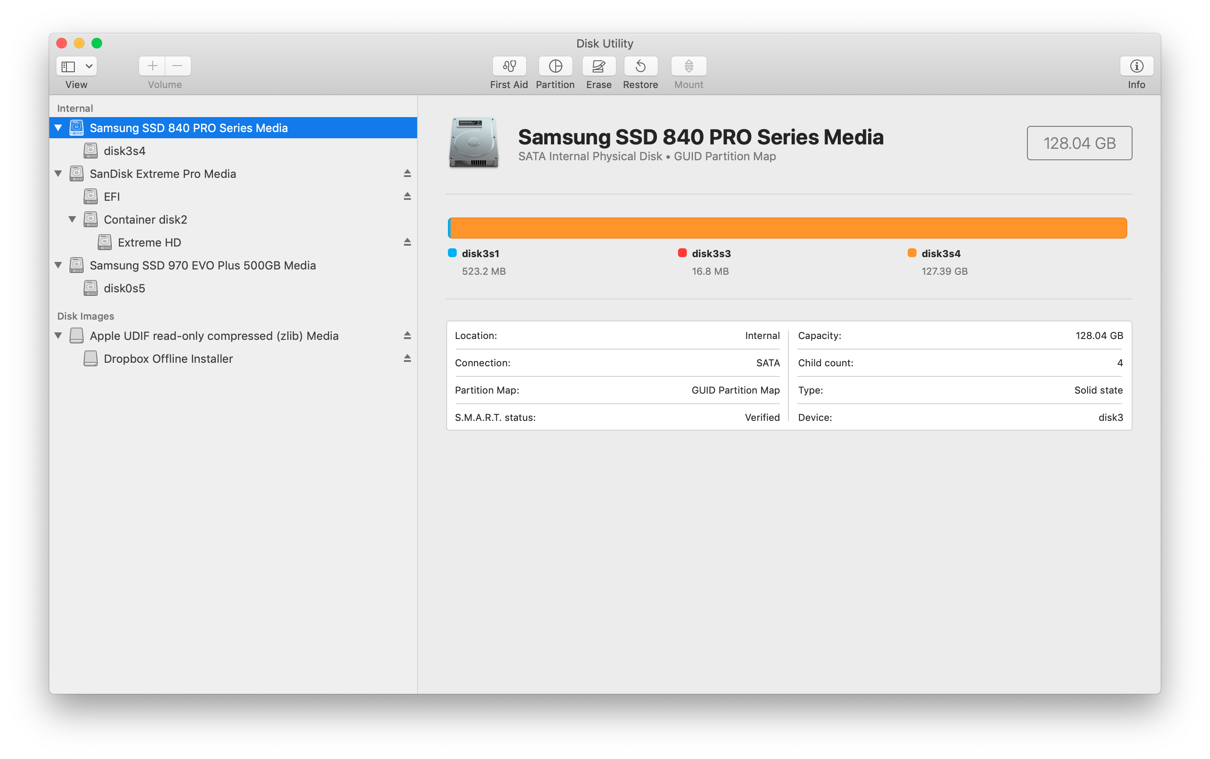Eject the Dropbox Offline Installer volume

click(407, 358)
